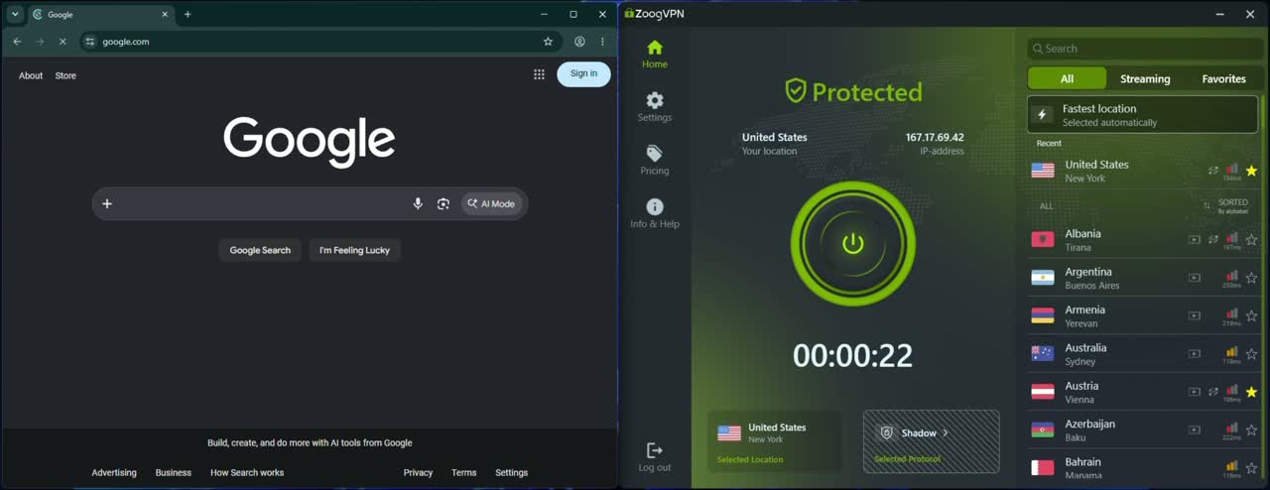Open Chrome tab search dropdown arrow
Viewport: 1270px width, 490px height.
point(15,14)
